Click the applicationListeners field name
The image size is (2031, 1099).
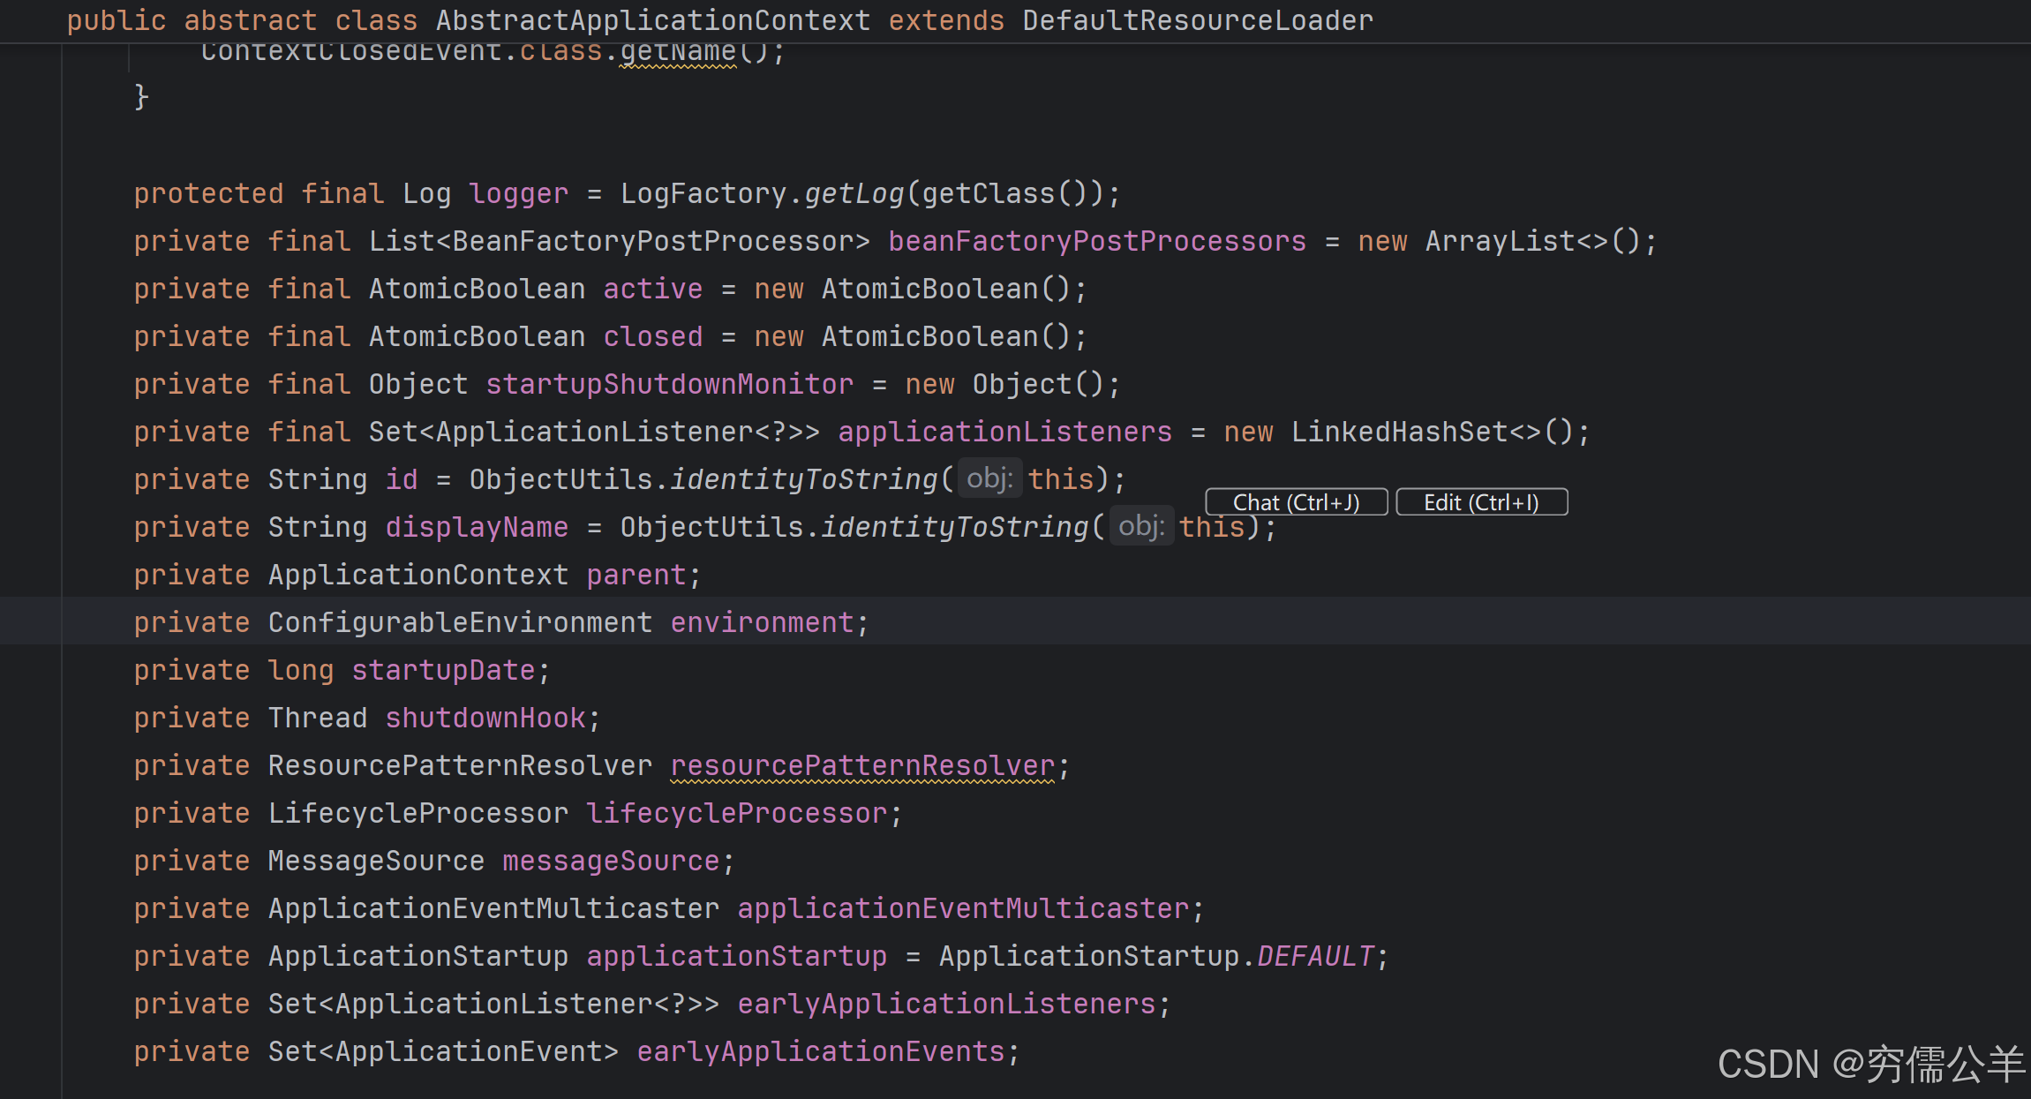pyautogui.click(x=1004, y=432)
